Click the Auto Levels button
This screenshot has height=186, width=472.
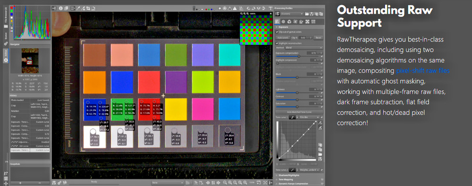(283, 38)
